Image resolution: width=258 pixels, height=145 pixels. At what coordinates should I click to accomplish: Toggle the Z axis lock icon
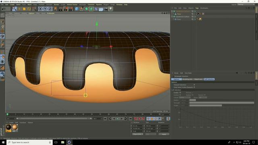coord(50,9)
